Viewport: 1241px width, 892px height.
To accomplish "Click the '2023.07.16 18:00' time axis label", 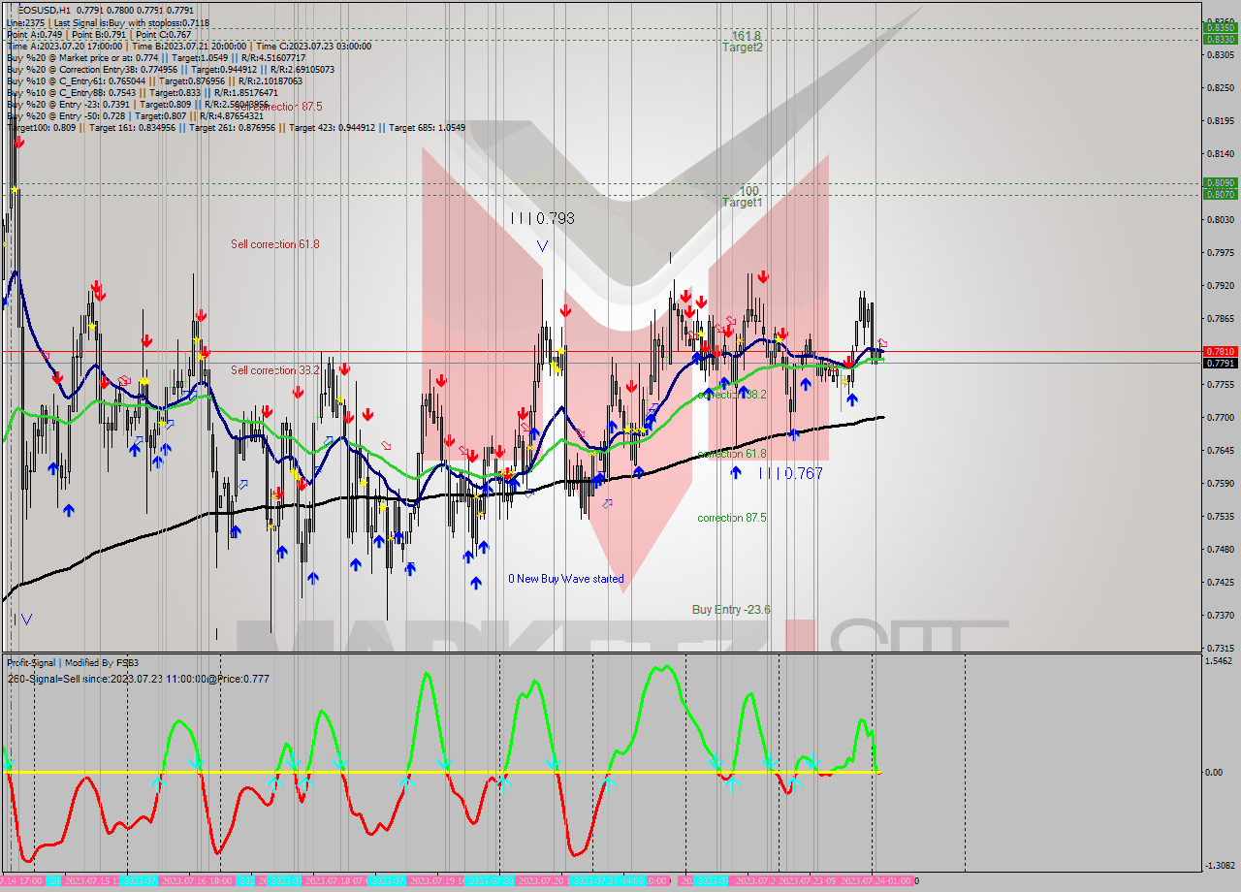I will pyautogui.click(x=197, y=880).
